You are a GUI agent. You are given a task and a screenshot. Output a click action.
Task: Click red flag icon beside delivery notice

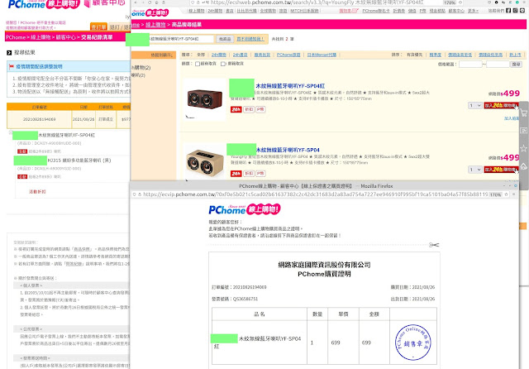[12, 66]
